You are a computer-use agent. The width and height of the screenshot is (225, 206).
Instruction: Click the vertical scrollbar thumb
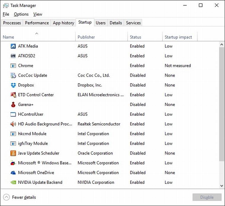[x=222, y=103]
